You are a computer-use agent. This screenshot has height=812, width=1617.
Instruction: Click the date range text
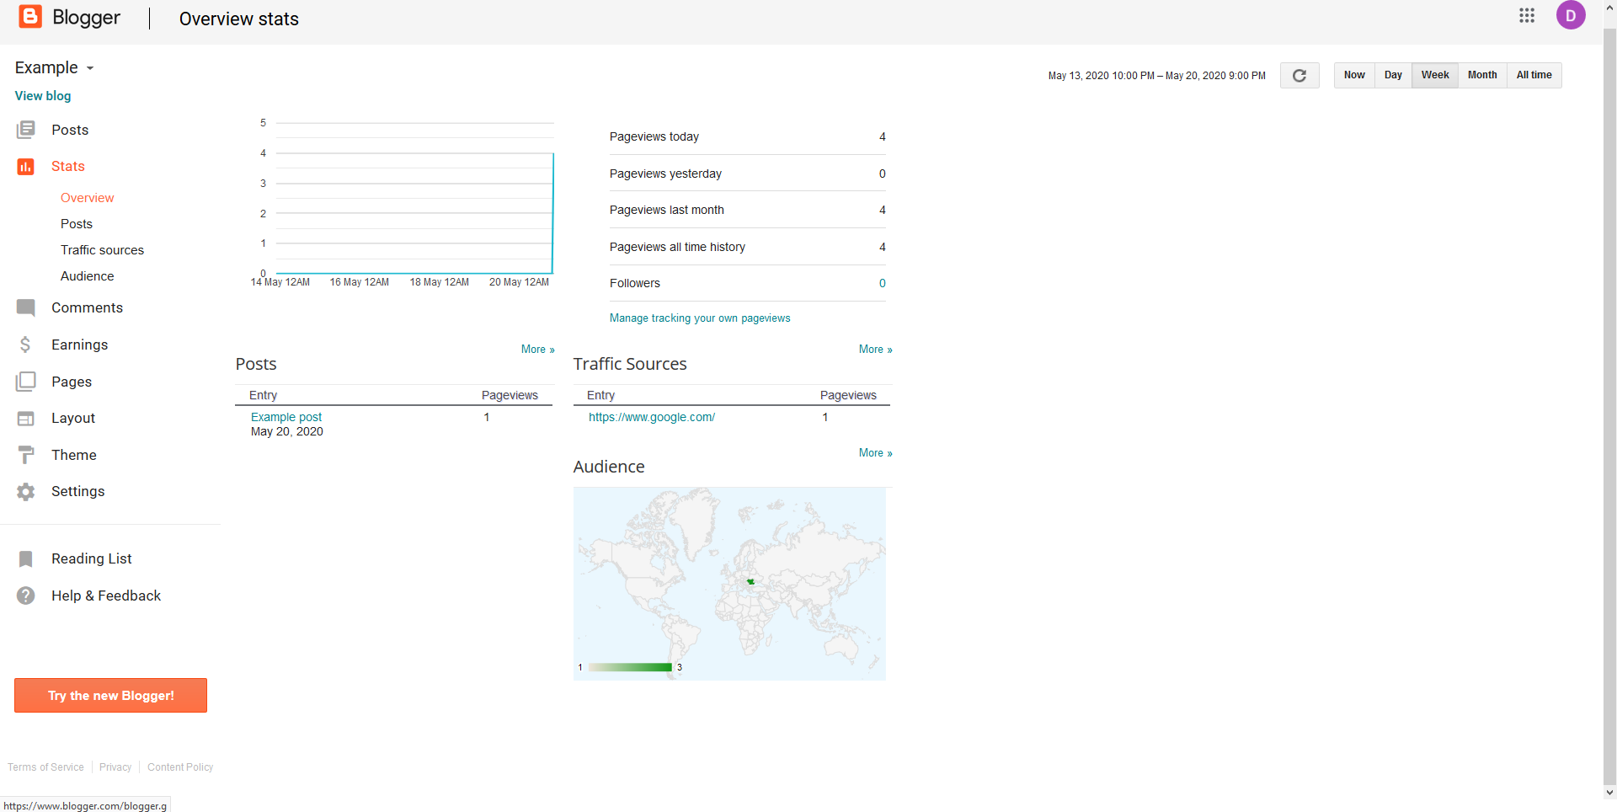coord(1156,76)
